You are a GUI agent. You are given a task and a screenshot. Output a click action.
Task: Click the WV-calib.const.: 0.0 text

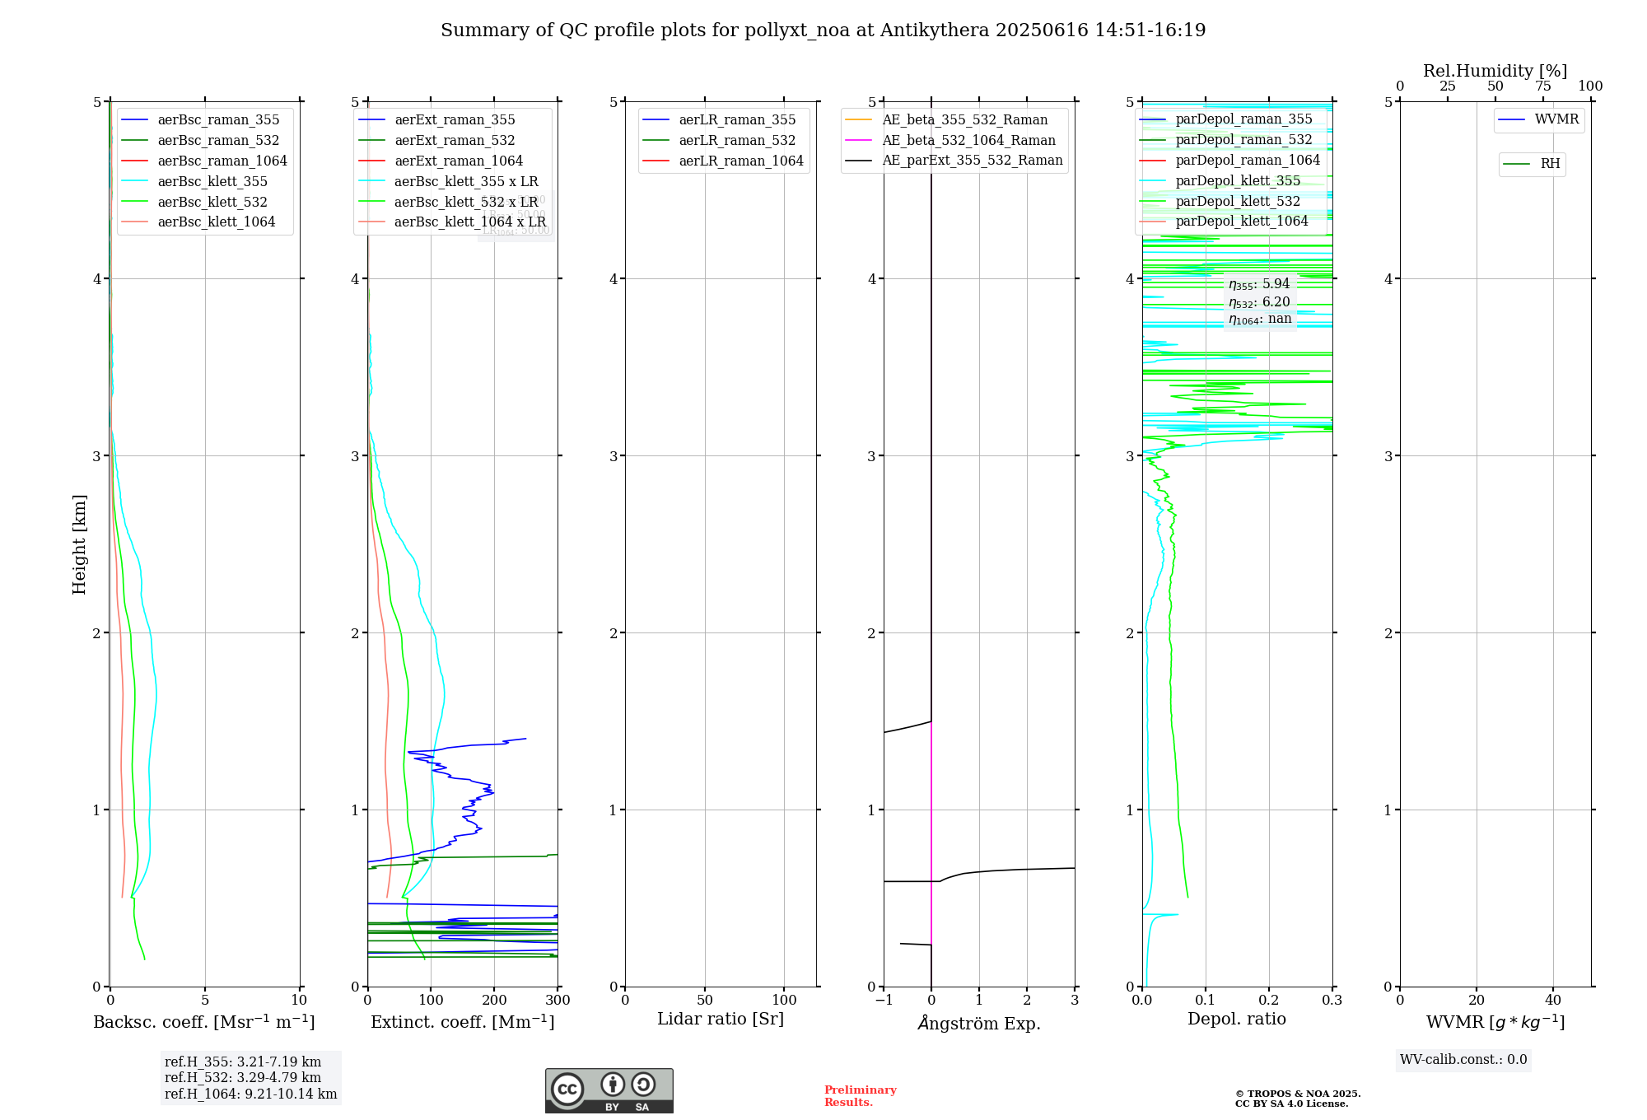click(1463, 1060)
